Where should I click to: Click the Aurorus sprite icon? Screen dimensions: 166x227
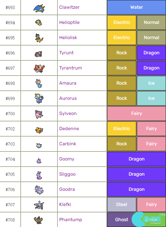click(39, 98)
